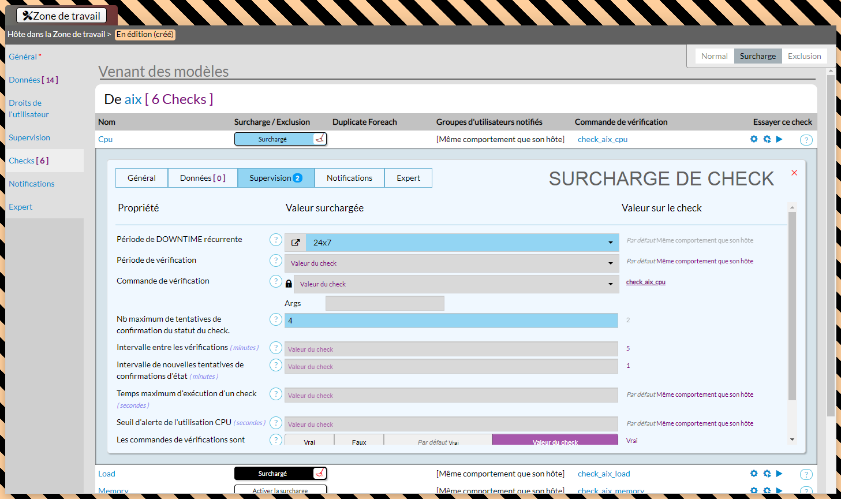Open the check_aix_load command link
841x499 pixels.
click(x=604, y=474)
